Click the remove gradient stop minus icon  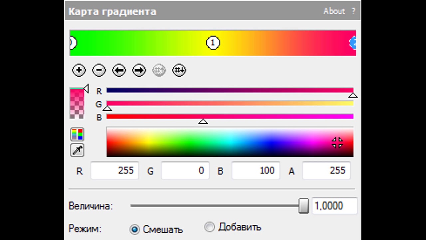(99, 70)
